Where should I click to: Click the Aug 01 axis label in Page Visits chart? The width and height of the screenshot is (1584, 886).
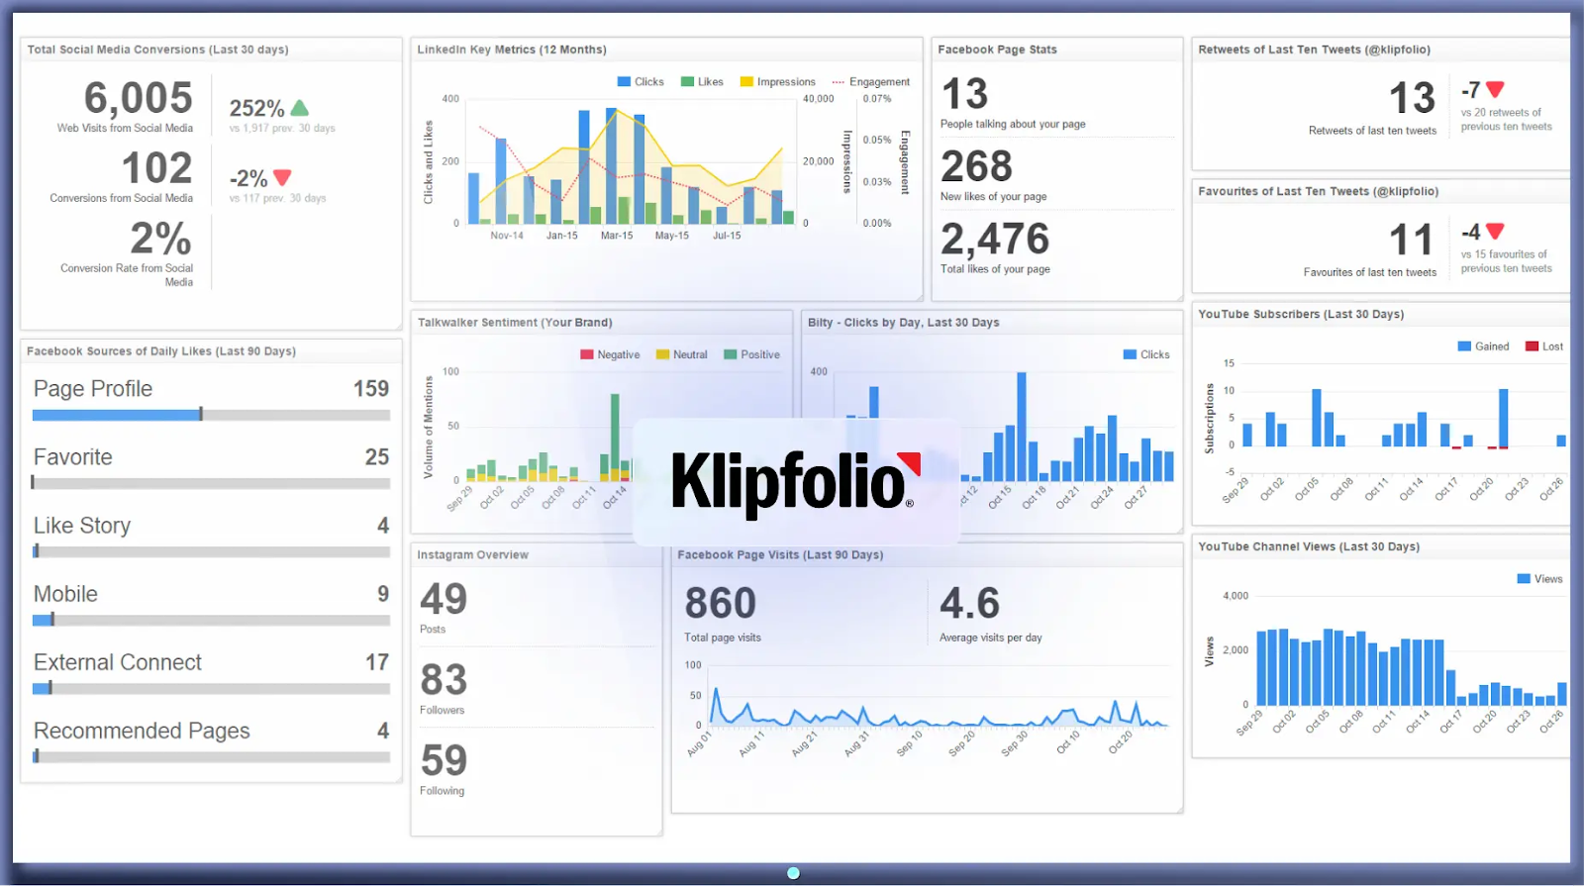click(699, 744)
